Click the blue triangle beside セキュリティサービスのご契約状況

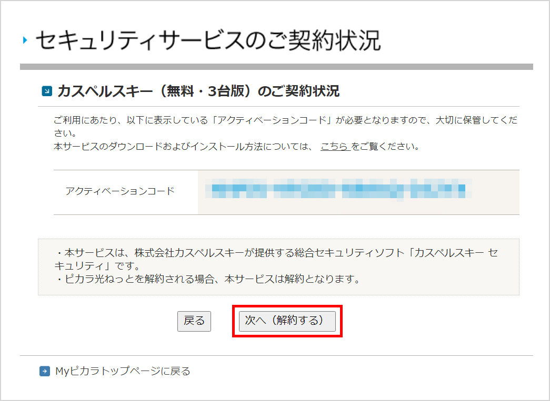pyautogui.click(x=25, y=40)
